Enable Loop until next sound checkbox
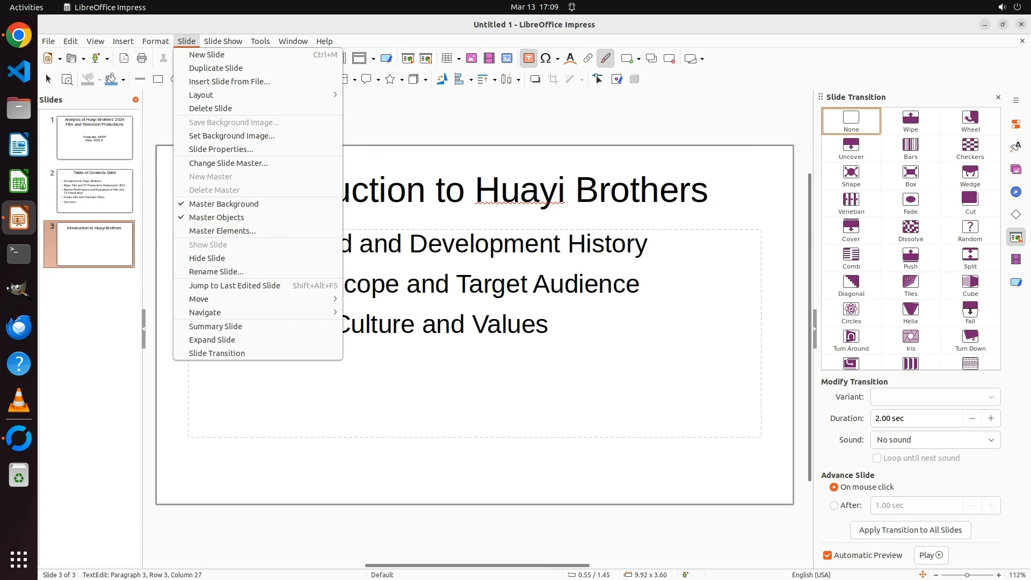Screen dimensions: 1031x580 pos(877,458)
